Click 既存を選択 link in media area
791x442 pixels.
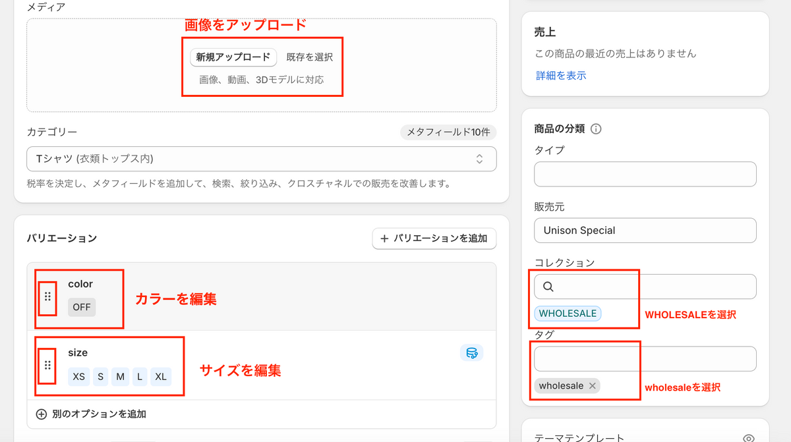click(310, 57)
